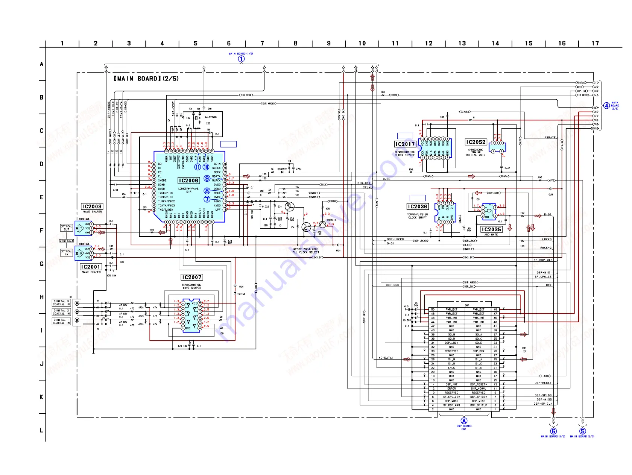Click the PLL CLOCK SELECT caption
Viewport: 632px width, 475px height.
(x=305, y=252)
